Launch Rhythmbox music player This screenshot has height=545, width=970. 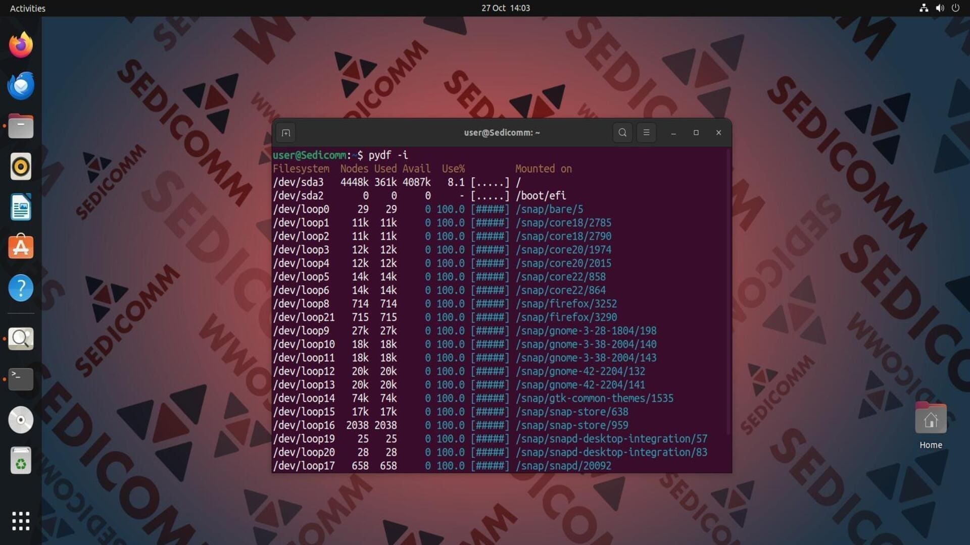(21, 167)
